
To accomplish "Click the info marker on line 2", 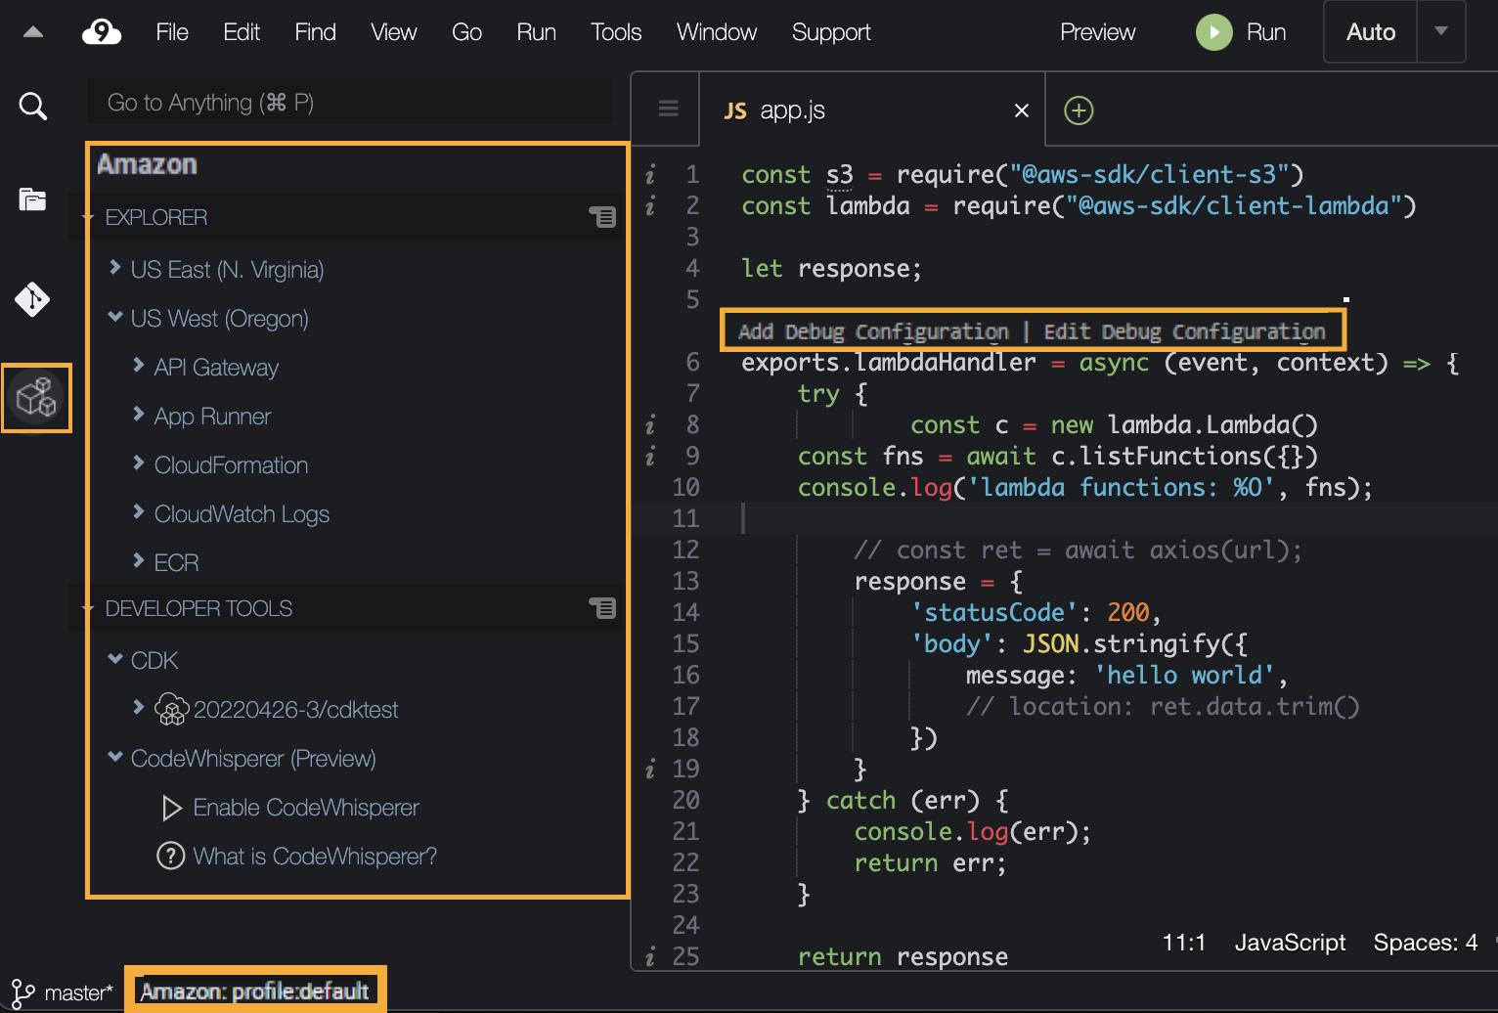I will click(x=650, y=206).
